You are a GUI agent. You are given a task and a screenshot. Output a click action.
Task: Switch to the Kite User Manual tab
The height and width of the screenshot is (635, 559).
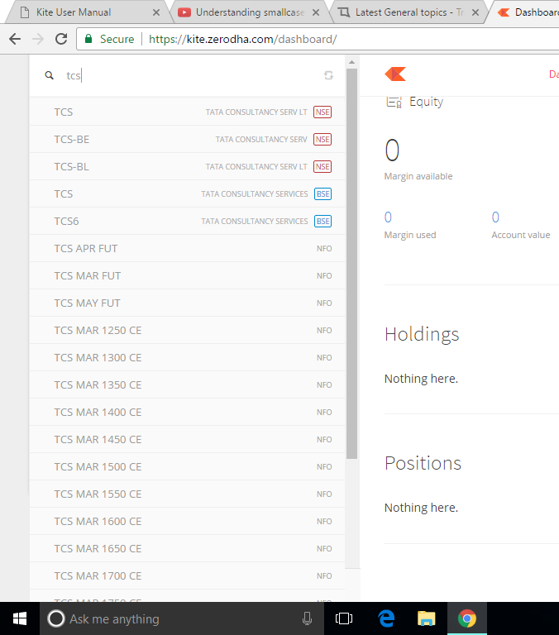click(x=85, y=12)
